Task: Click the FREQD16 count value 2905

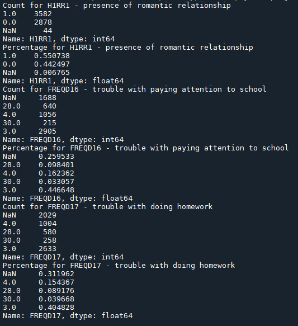Action: (48, 131)
